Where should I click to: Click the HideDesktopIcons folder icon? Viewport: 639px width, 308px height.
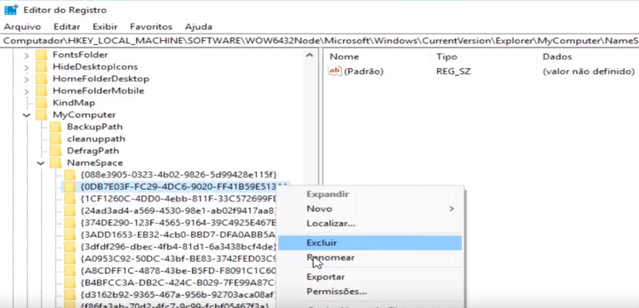(x=41, y=67)
